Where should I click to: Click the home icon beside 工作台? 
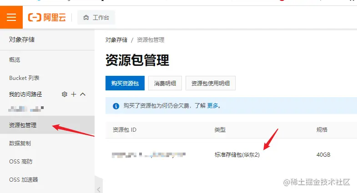[86, 17]
